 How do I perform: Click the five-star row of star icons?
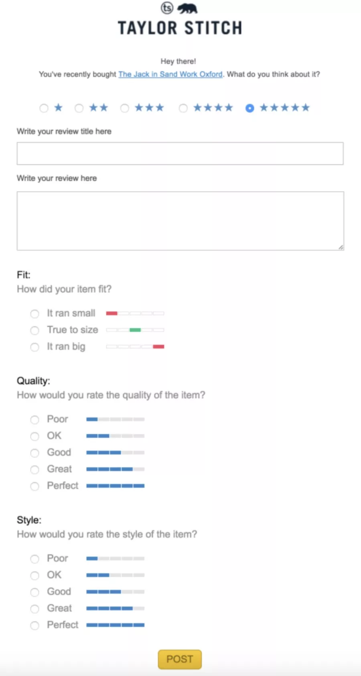click(285, 107)
